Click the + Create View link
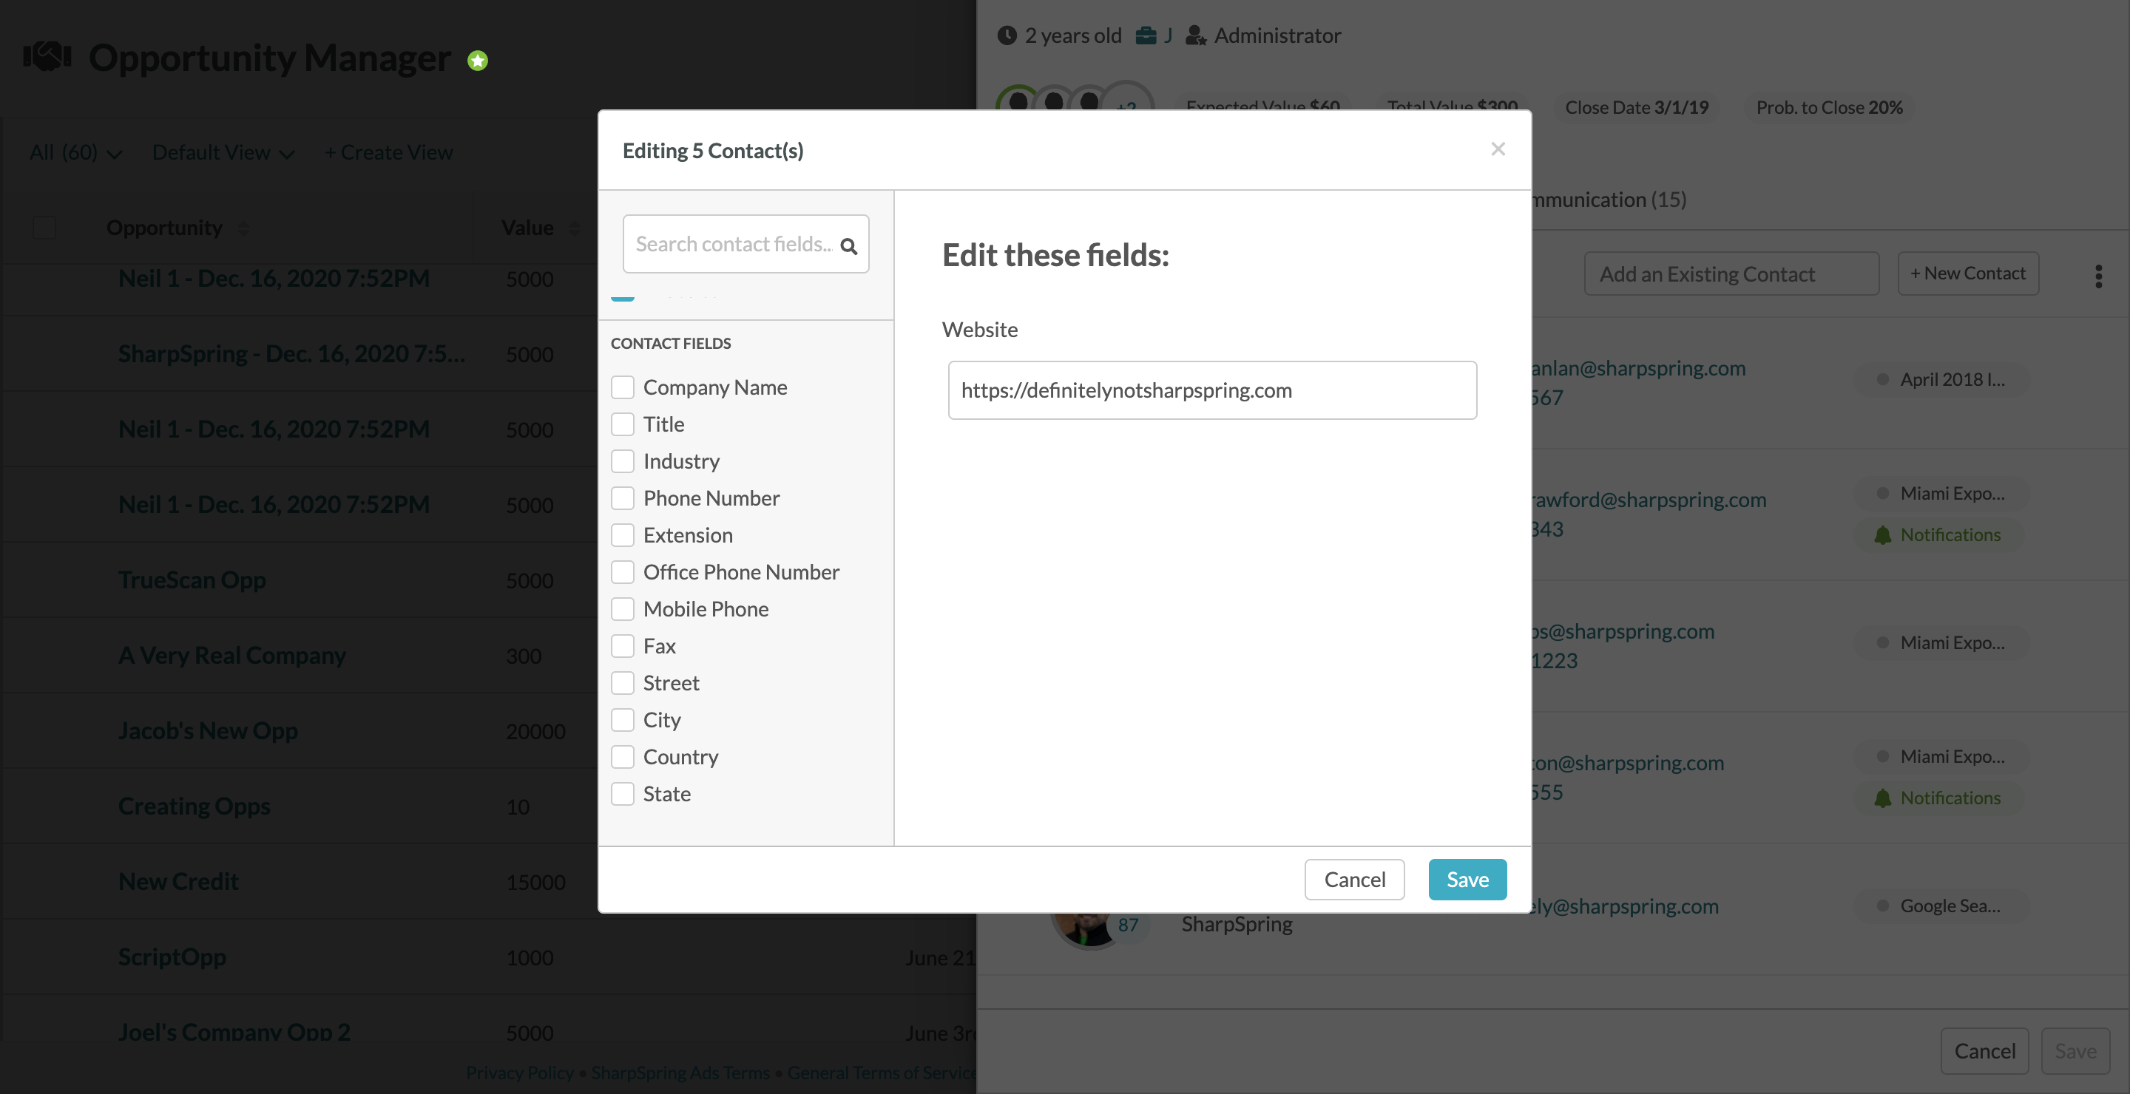The width and height of the screenshot is (2130, 1094). 388,153
